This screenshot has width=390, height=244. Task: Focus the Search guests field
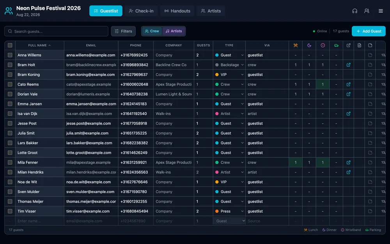tap(57, 31)
